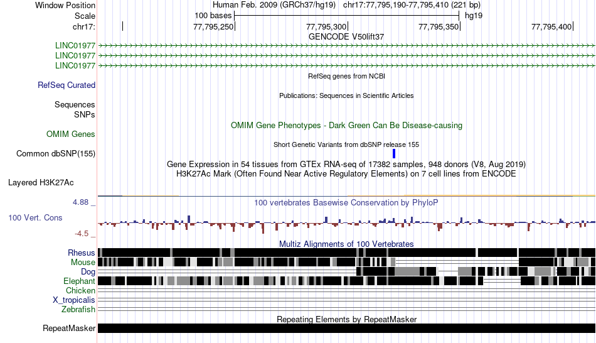The width and height of the screenshot is (596, 343).
Task: Click the hg19 assembly label beside scale
Action: click(x=474, y=16)
